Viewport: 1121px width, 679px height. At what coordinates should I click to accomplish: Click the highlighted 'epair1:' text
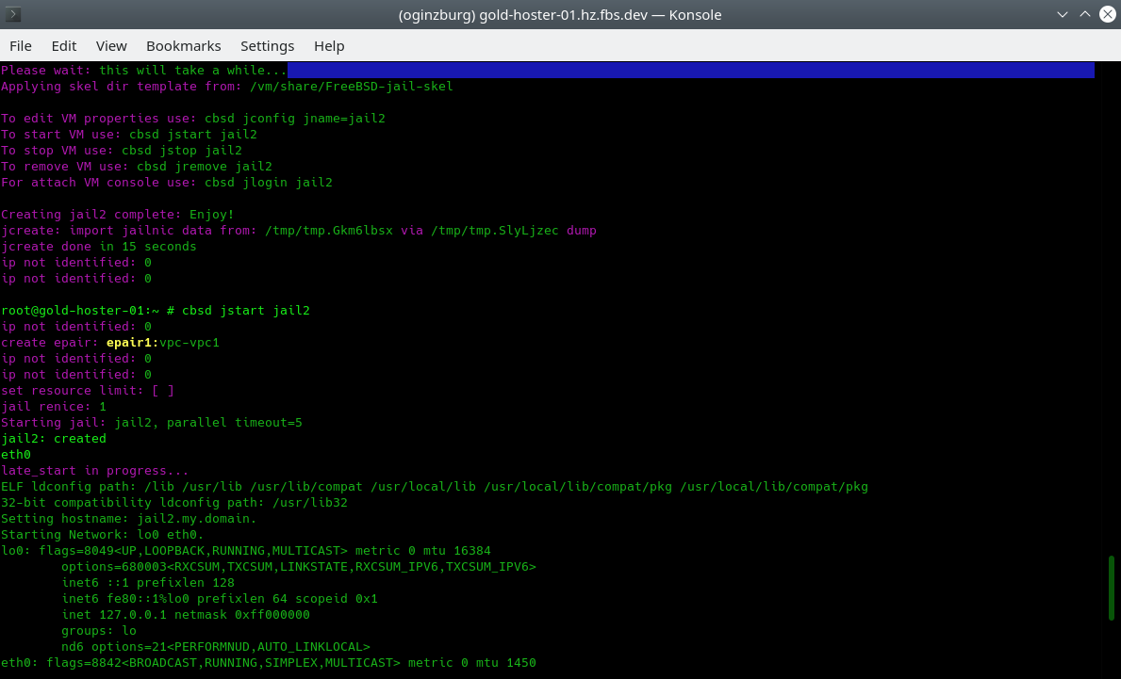[132, 343]
